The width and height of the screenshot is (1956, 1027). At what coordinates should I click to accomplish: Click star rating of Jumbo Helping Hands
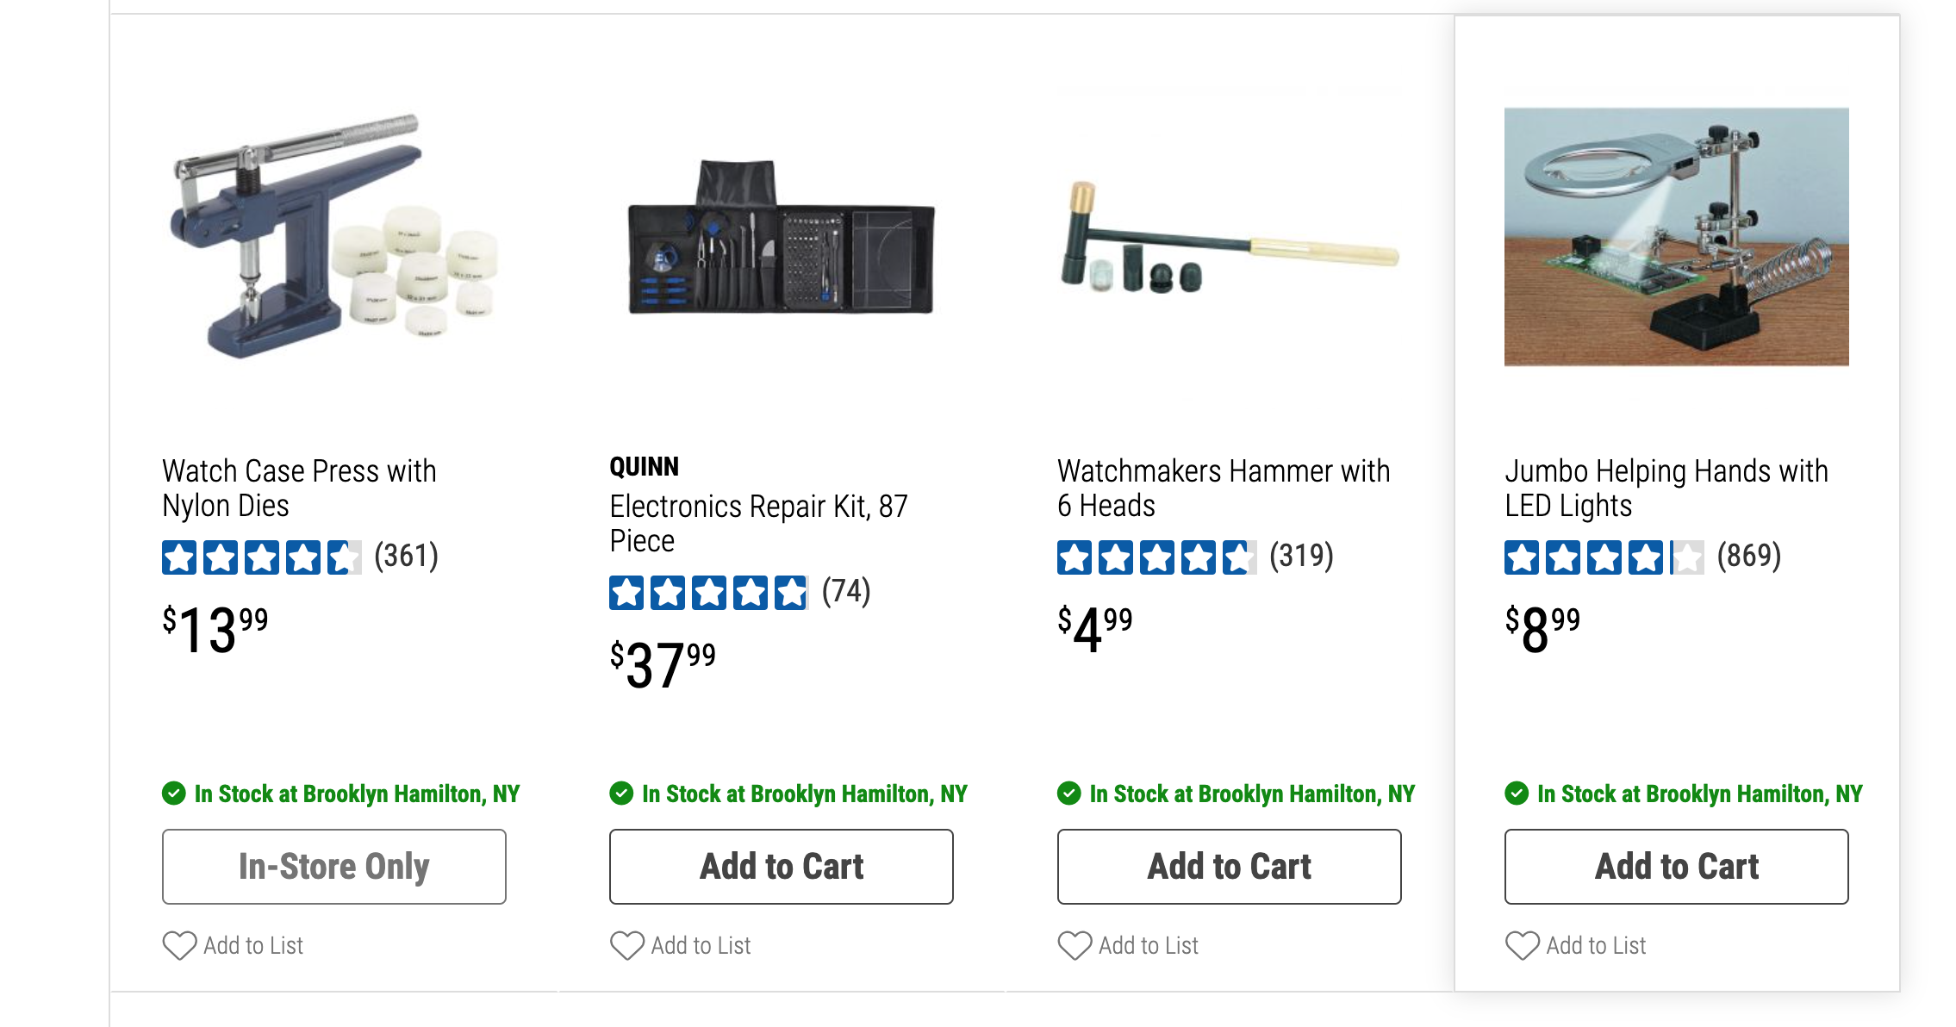pyautogui.click(x=1604, y=557)
